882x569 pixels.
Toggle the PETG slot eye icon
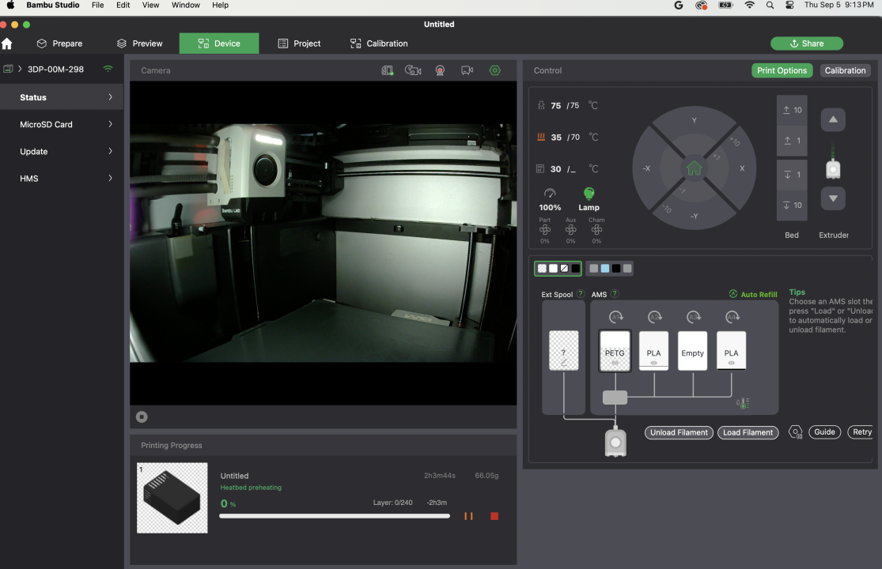point(615,363)
